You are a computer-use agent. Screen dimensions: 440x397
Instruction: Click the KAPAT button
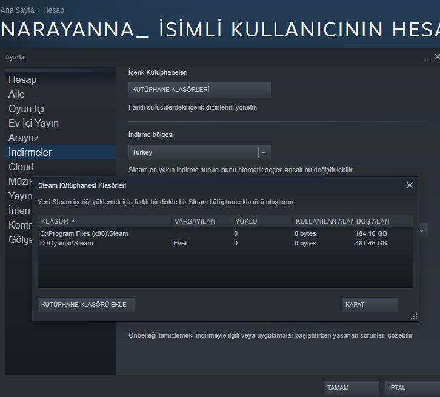369,305
